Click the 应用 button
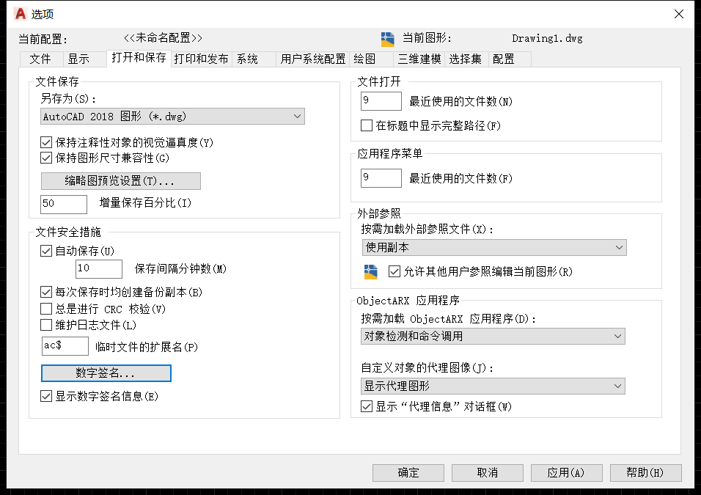 566,472
